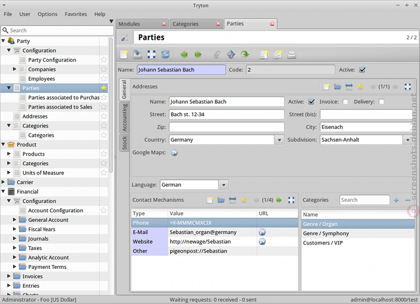The height and width of the screenshot is (304, 420).
Task: Switch view of Contact Mechanisms list
Action: point(291,200)
